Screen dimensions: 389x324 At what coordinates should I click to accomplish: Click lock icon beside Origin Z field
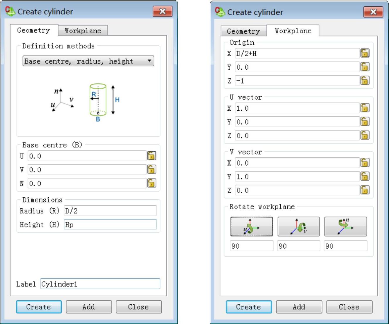[x=365, y=80]
